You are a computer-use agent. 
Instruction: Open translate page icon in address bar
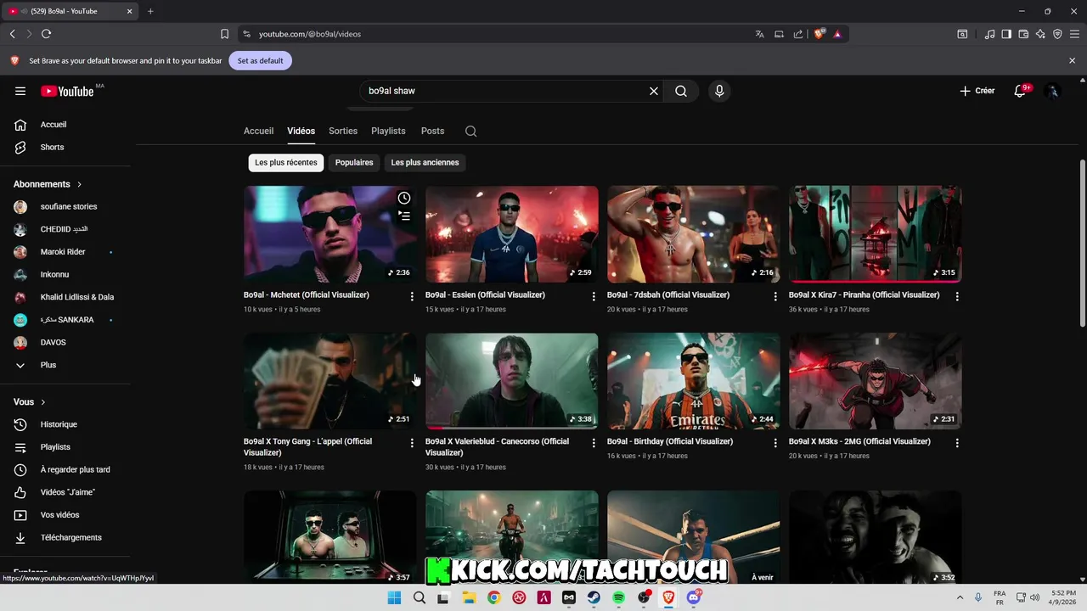[759, 34]
